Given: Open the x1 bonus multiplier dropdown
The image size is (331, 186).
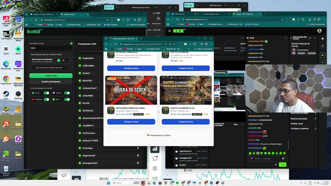Looking at the screenshot, I should pyautogui.click(x=65, y=60).
